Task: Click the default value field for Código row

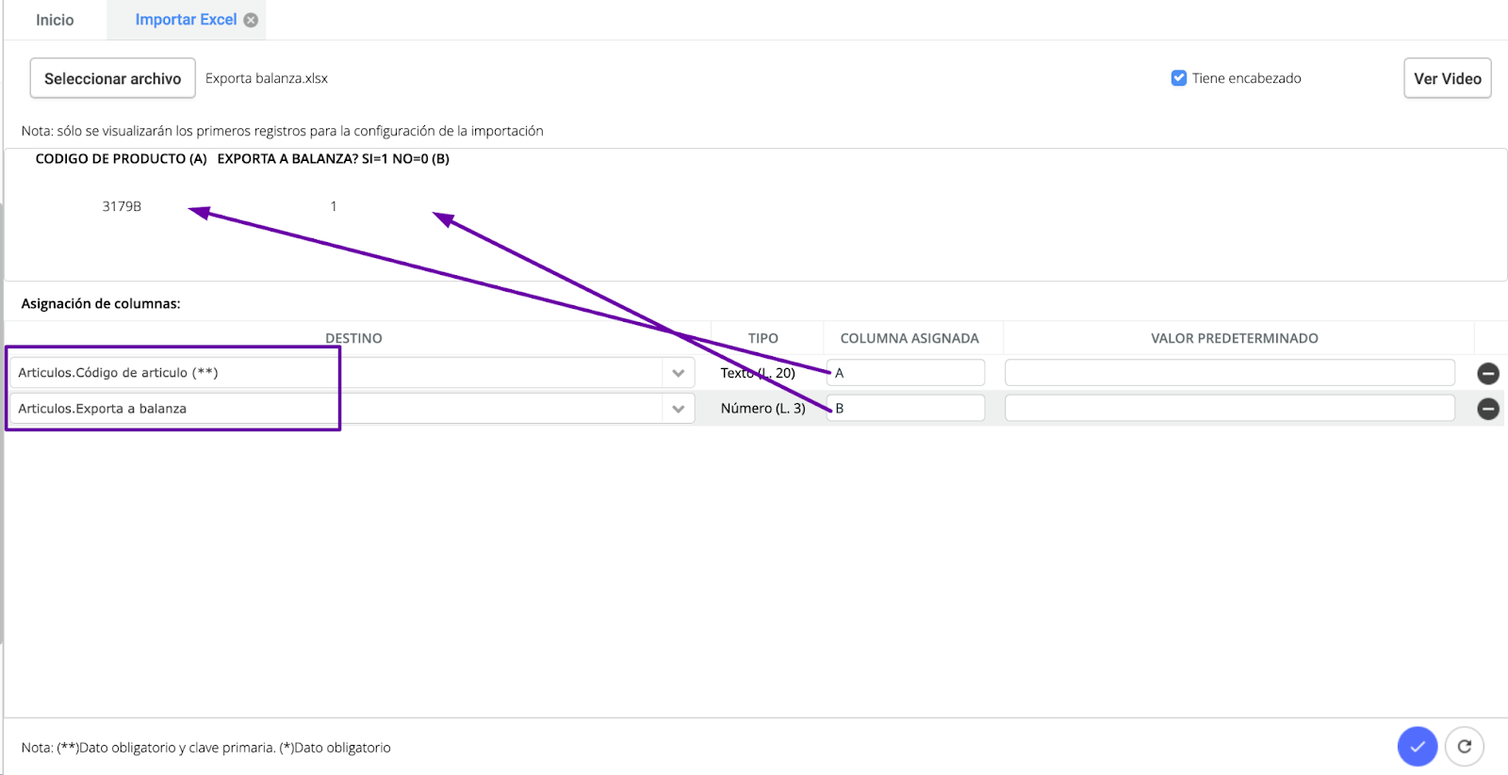Action: [x=1229, y=373]
